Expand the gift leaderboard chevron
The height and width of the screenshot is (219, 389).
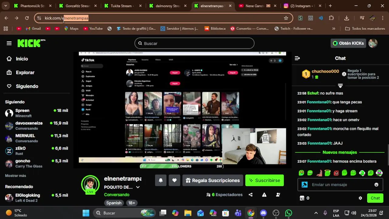[340, 86]
